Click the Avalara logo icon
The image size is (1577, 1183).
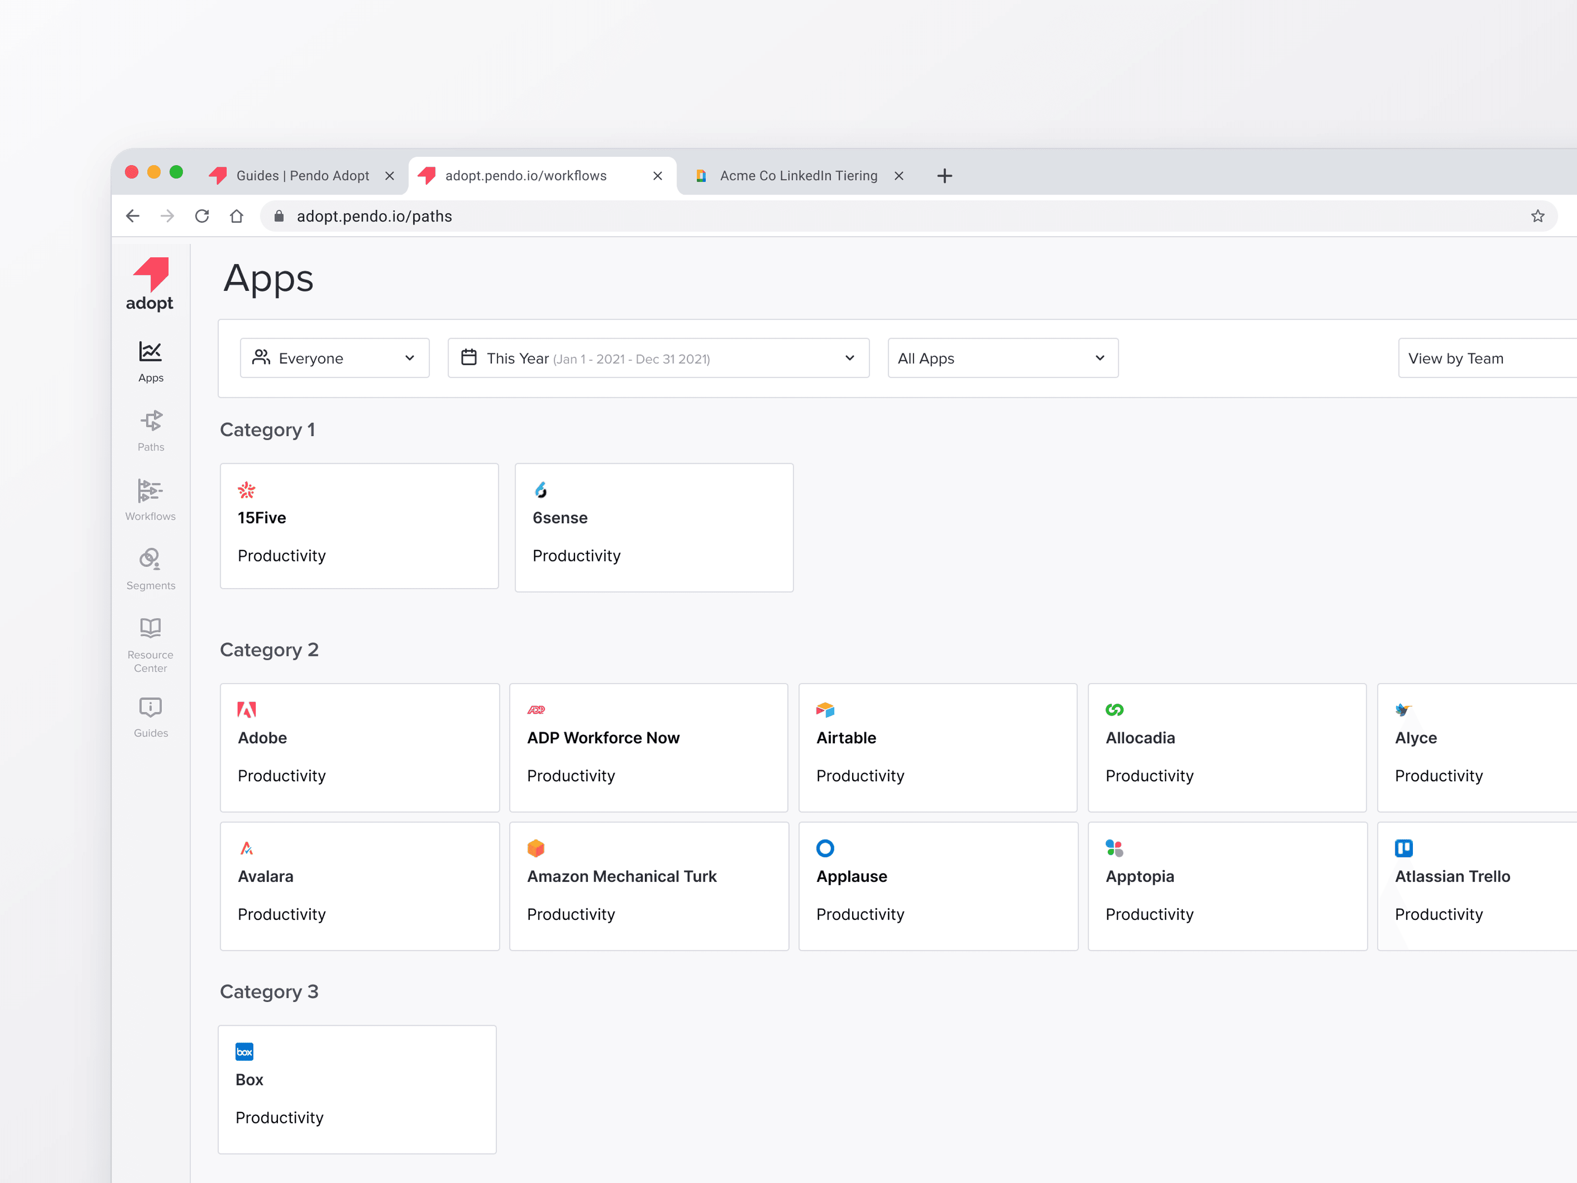coord(247,848)
